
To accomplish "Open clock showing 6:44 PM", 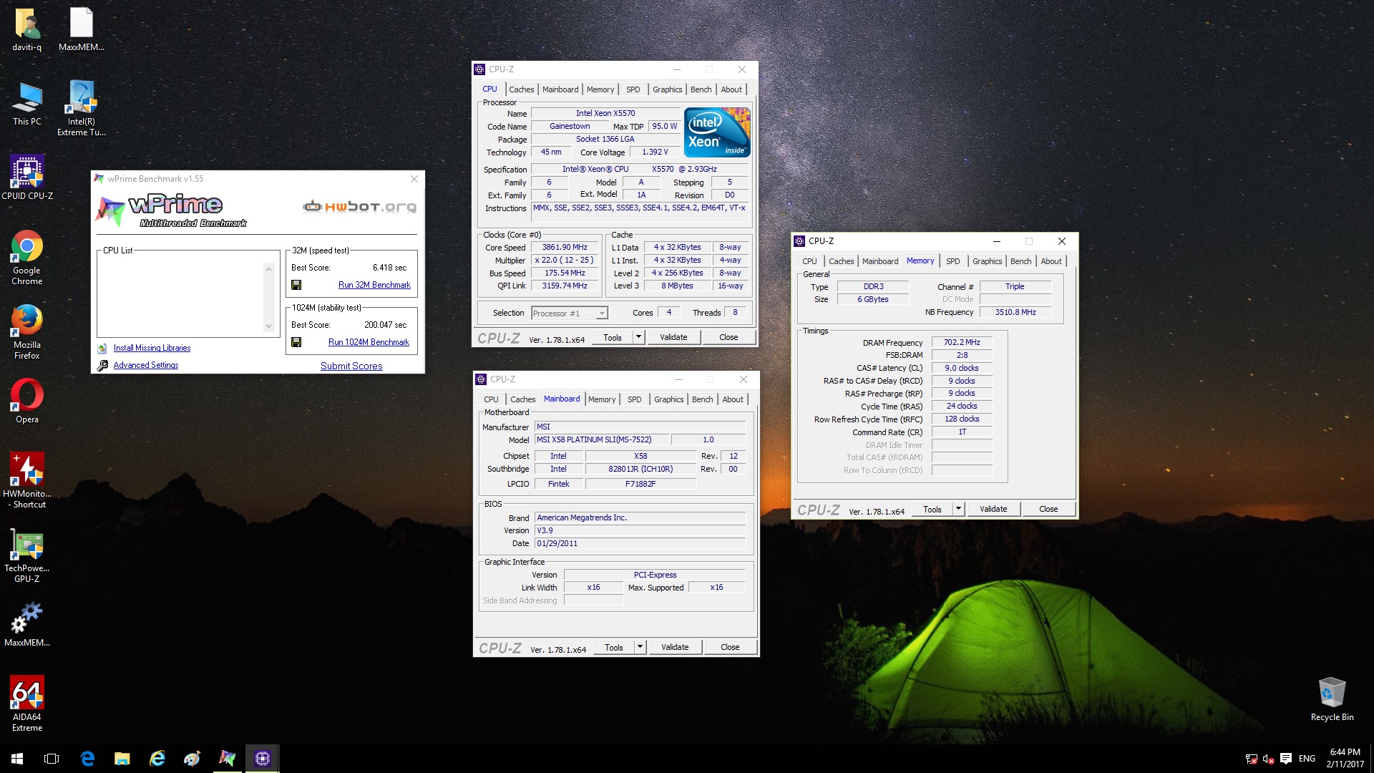I will (1345, 759).
